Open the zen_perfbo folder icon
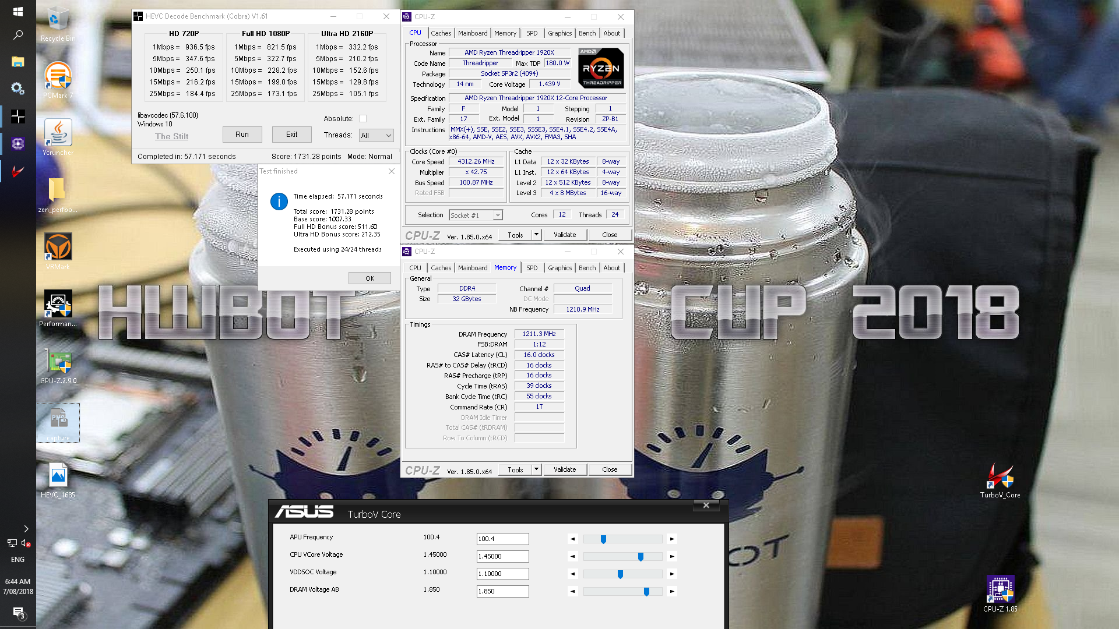Viewport: 1119px width, 629px height. pyautogui.click(x=58, y=195)
